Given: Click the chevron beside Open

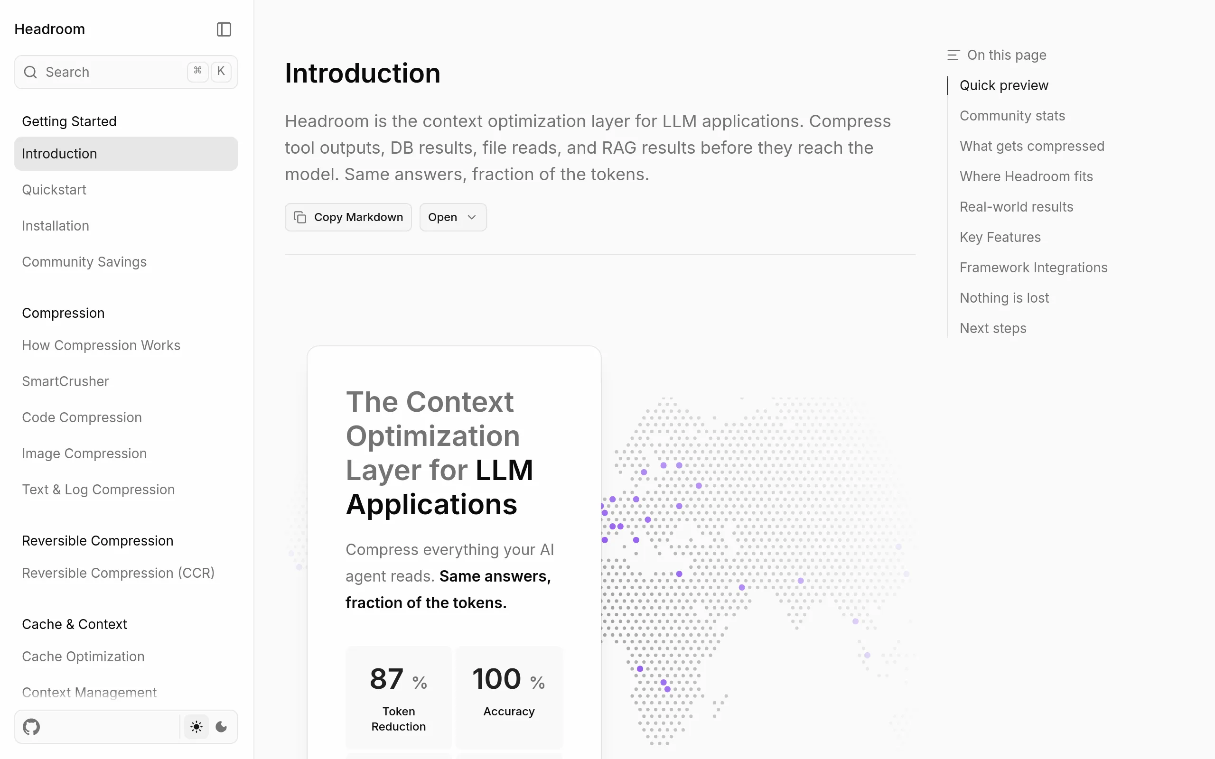Looking at the screenshot, I should (x=471, y=217).
